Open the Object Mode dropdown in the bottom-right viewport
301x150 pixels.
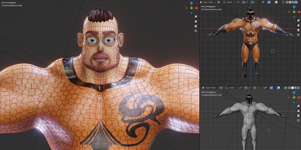[210, 88]
